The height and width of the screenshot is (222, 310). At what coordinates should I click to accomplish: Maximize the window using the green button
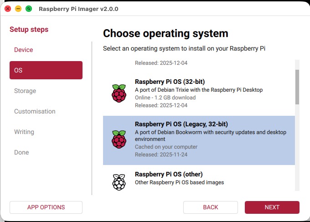coord(29,9)
